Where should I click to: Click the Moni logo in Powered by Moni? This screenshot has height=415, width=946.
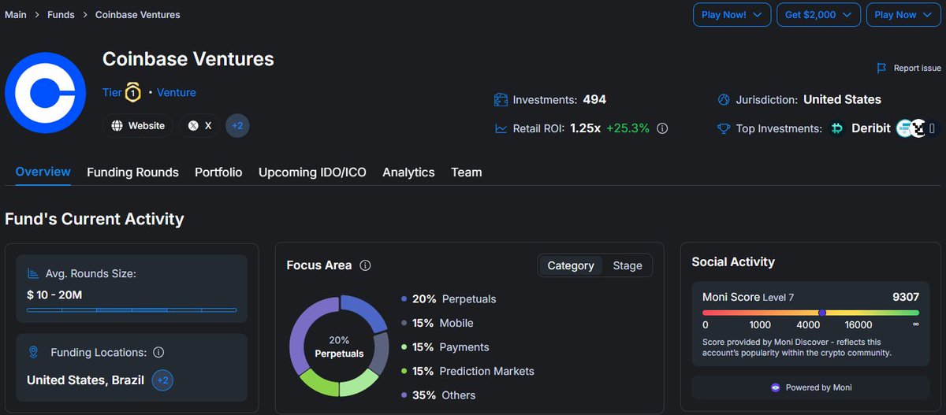coord(775,387)
